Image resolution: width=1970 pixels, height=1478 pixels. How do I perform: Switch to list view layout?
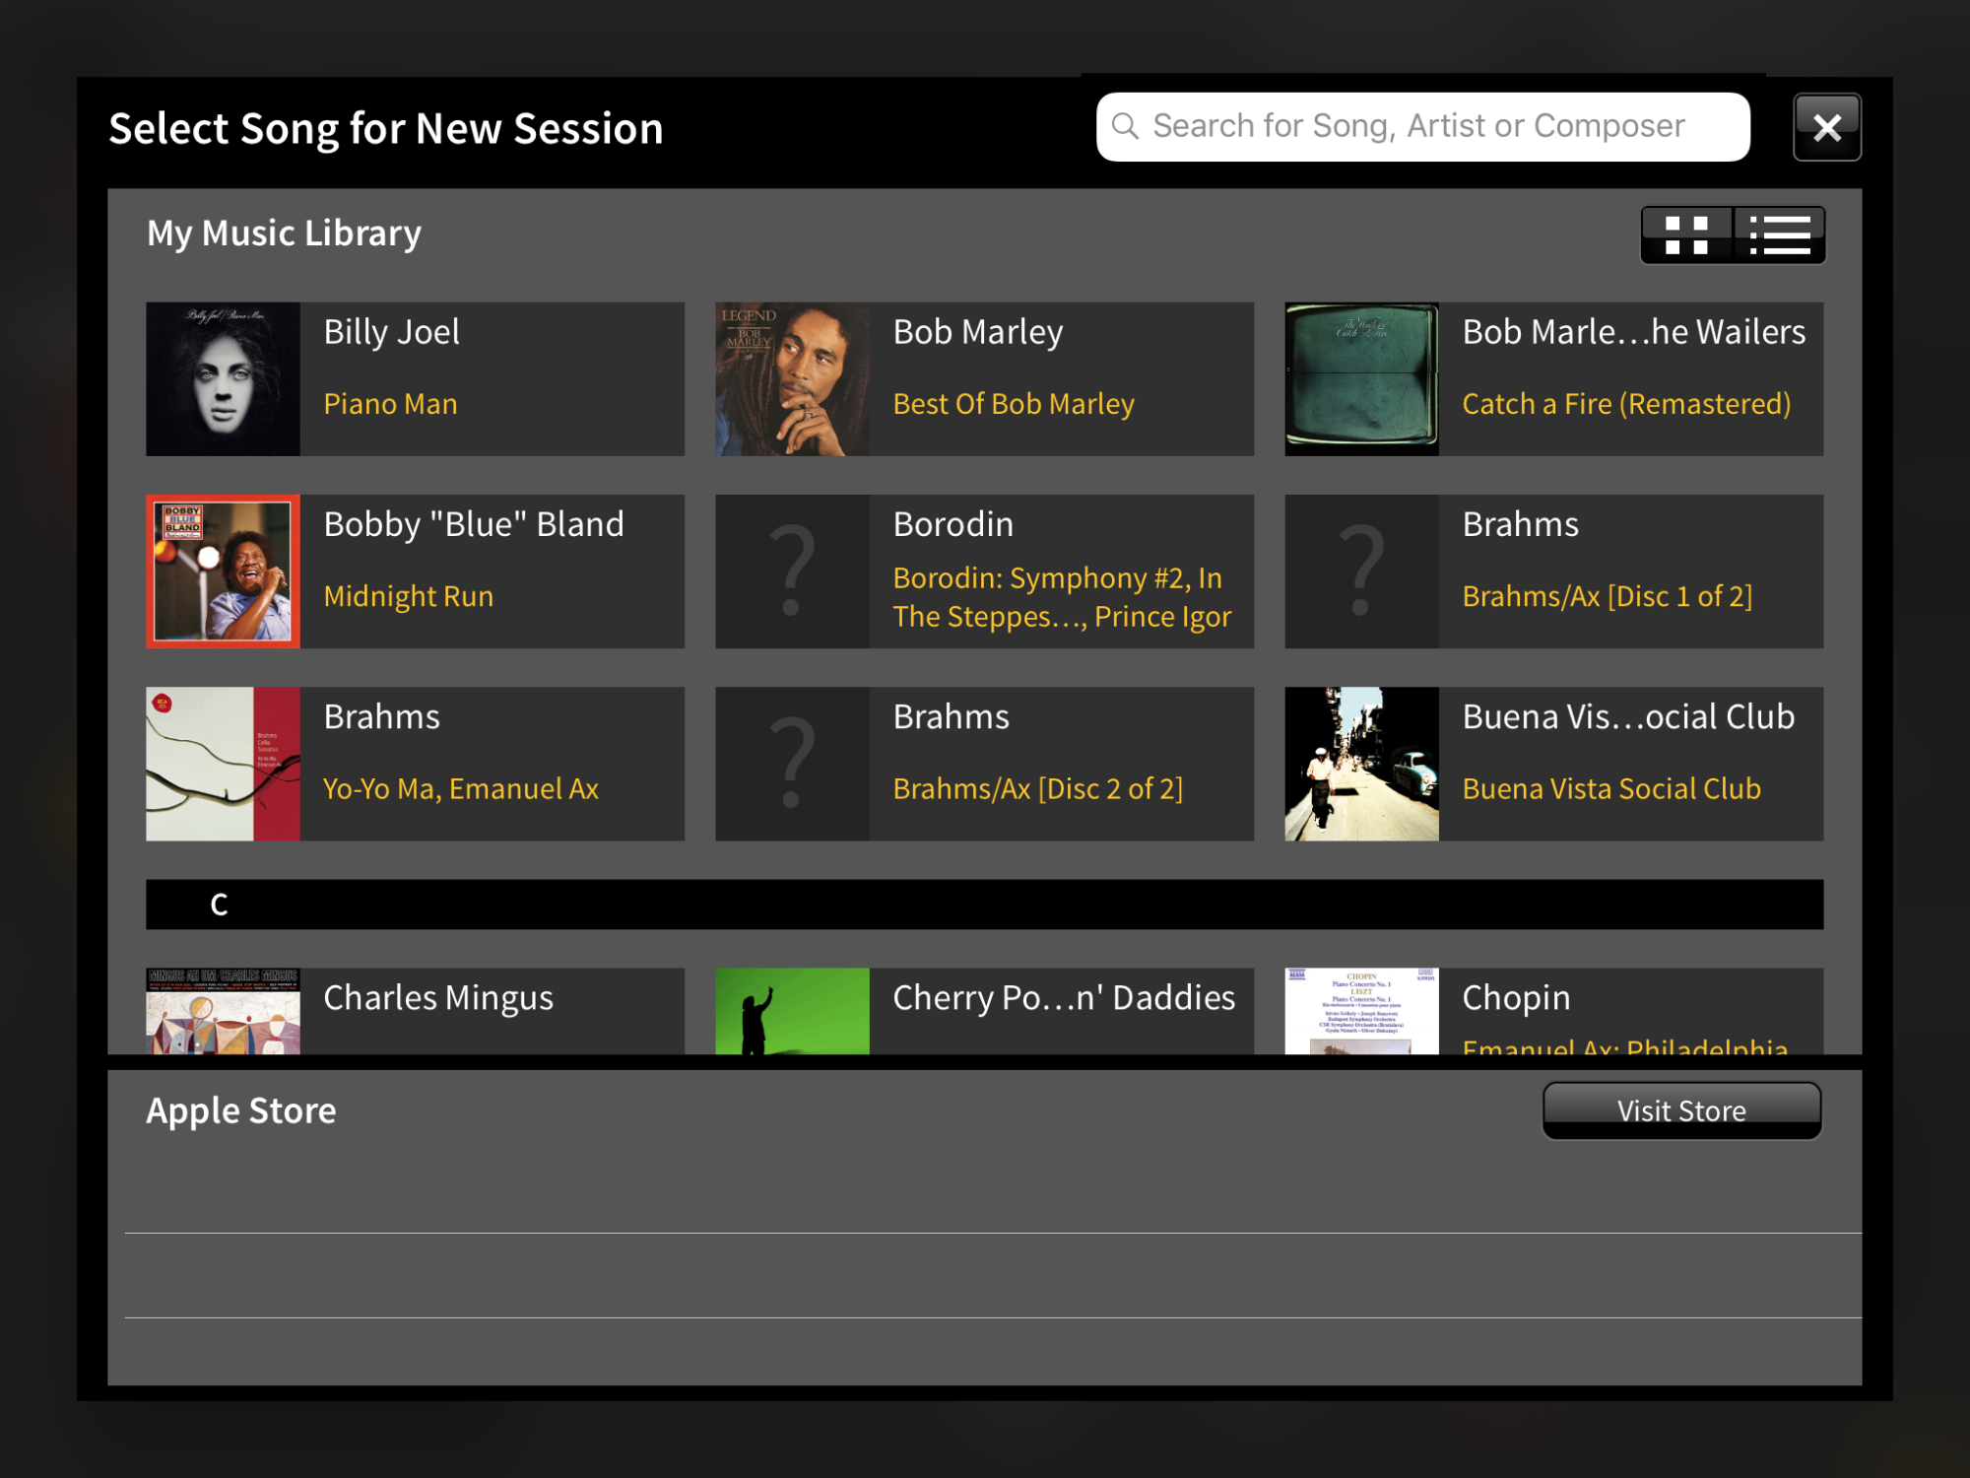click(x=1779, y=235)
